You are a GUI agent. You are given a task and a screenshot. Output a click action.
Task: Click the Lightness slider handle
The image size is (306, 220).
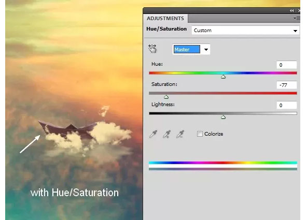pyautogui.click(x=223, y=117)
